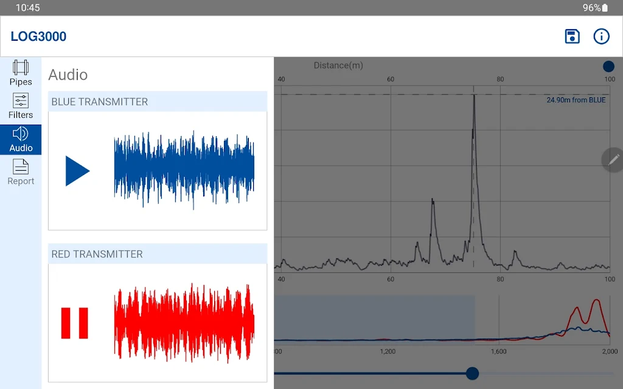Open the info circle icon
This screenshot has width=623, height=389.
point(601,36)
